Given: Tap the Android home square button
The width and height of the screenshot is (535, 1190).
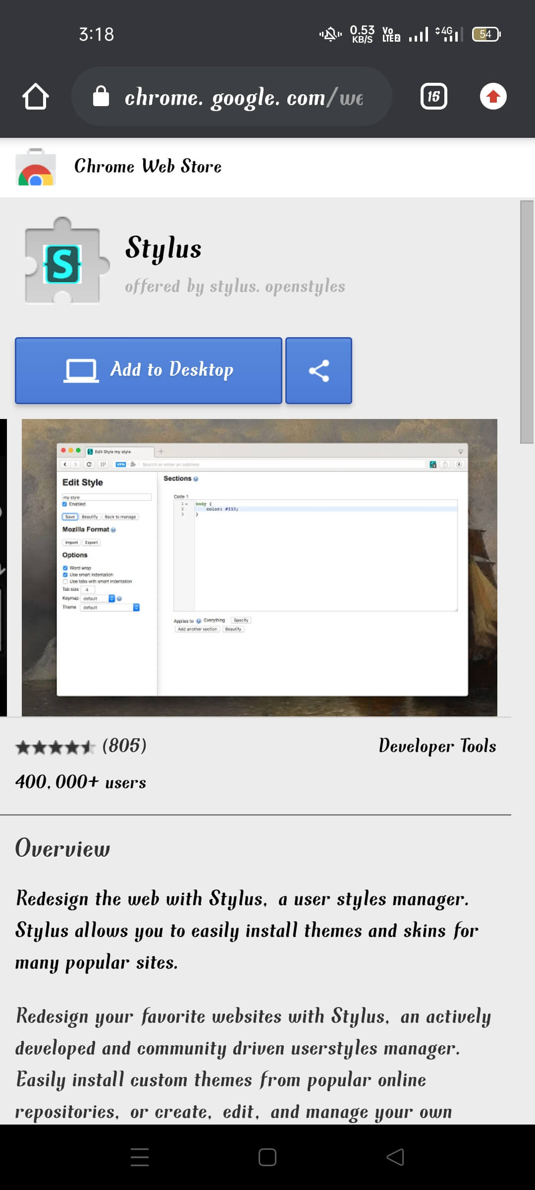Looking at the screenshot, I should (267, 1157).
